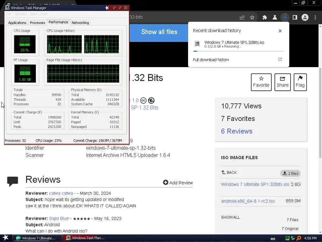Click the 6 Reviews link
The image size is (322, 242).
(x=236, y=131)
